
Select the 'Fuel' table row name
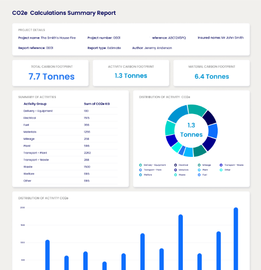(26, 125)
